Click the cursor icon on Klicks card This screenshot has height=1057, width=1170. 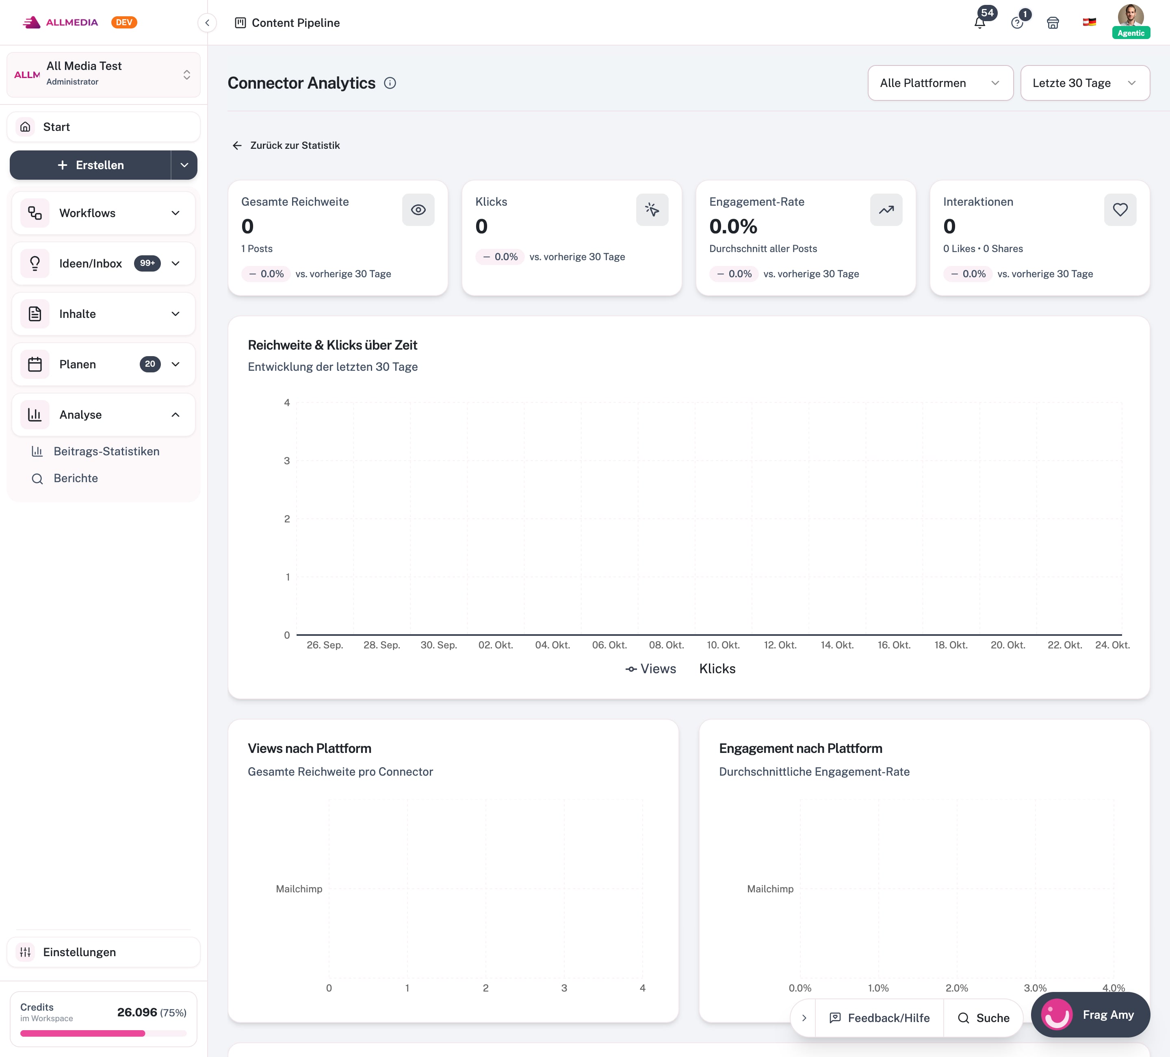pyautogui.click(x=652, y=210)
